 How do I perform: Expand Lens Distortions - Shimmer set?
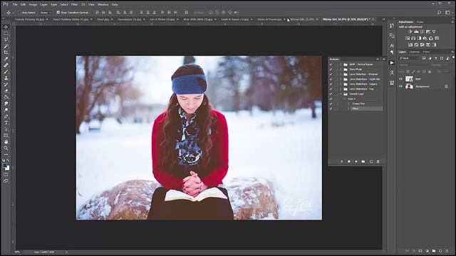click(x=341, y=74)
